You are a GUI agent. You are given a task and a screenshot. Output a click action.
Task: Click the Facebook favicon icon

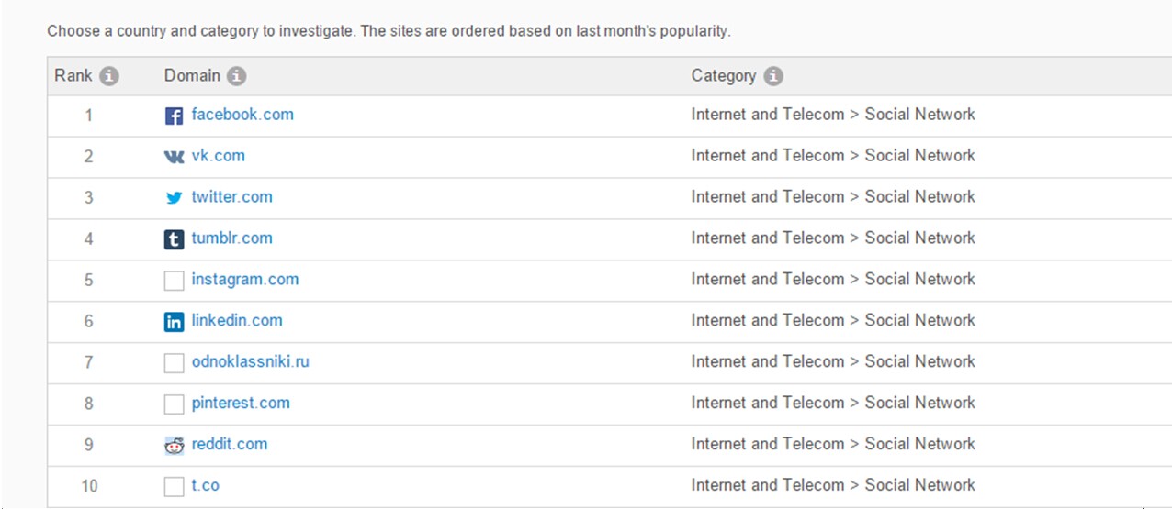coord(174,116)
